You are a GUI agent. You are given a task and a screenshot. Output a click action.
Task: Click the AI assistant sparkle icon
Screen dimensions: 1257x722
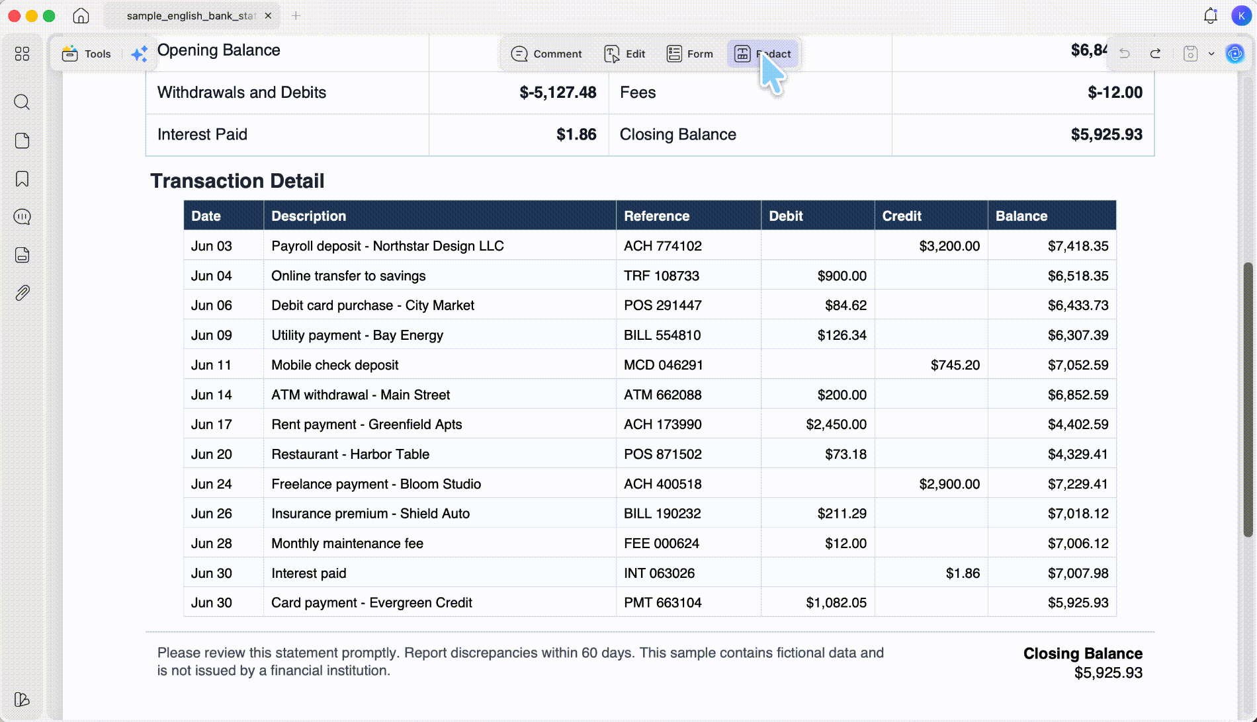(x=139, y=54)
